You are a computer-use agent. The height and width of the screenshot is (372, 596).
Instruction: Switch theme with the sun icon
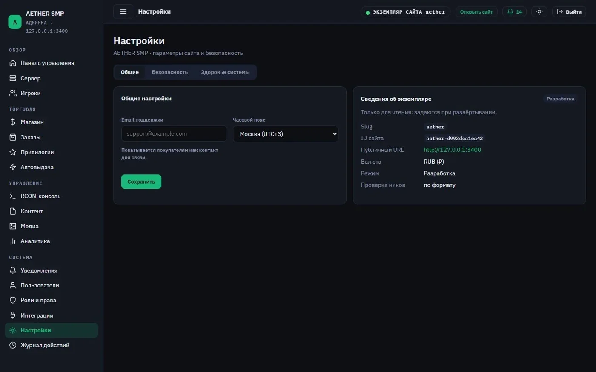pyautogui.click(x=539, y=11)
